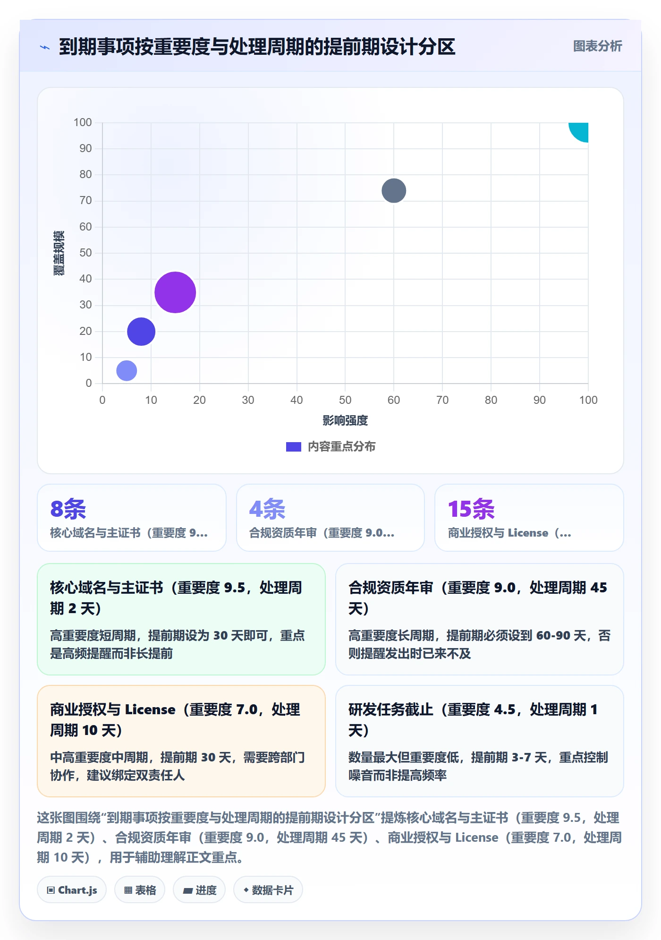Select the purple bubble near x=15

point(175,292)
